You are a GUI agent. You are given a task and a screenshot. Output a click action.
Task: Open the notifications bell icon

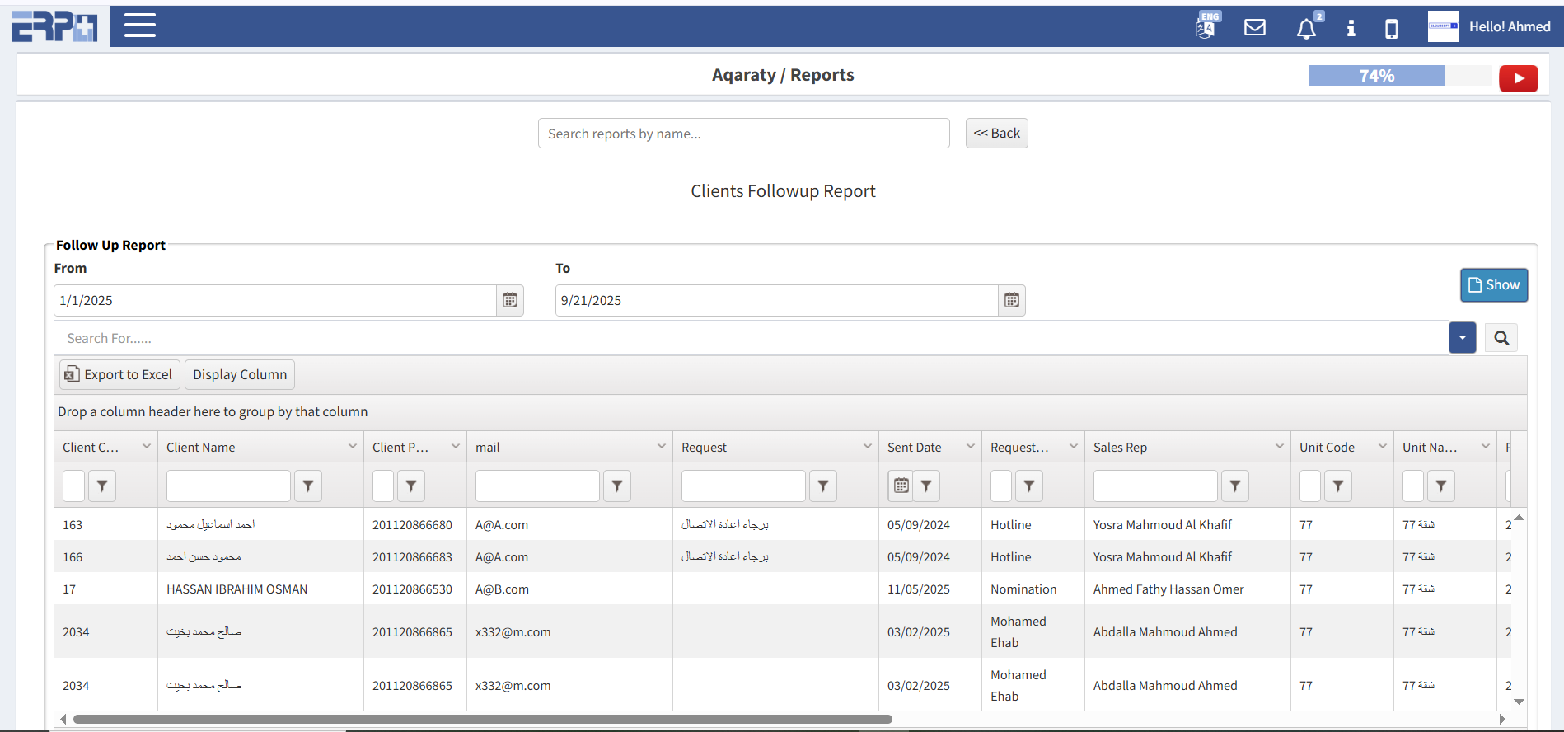pyautogui.click(x=1306, y=29)
